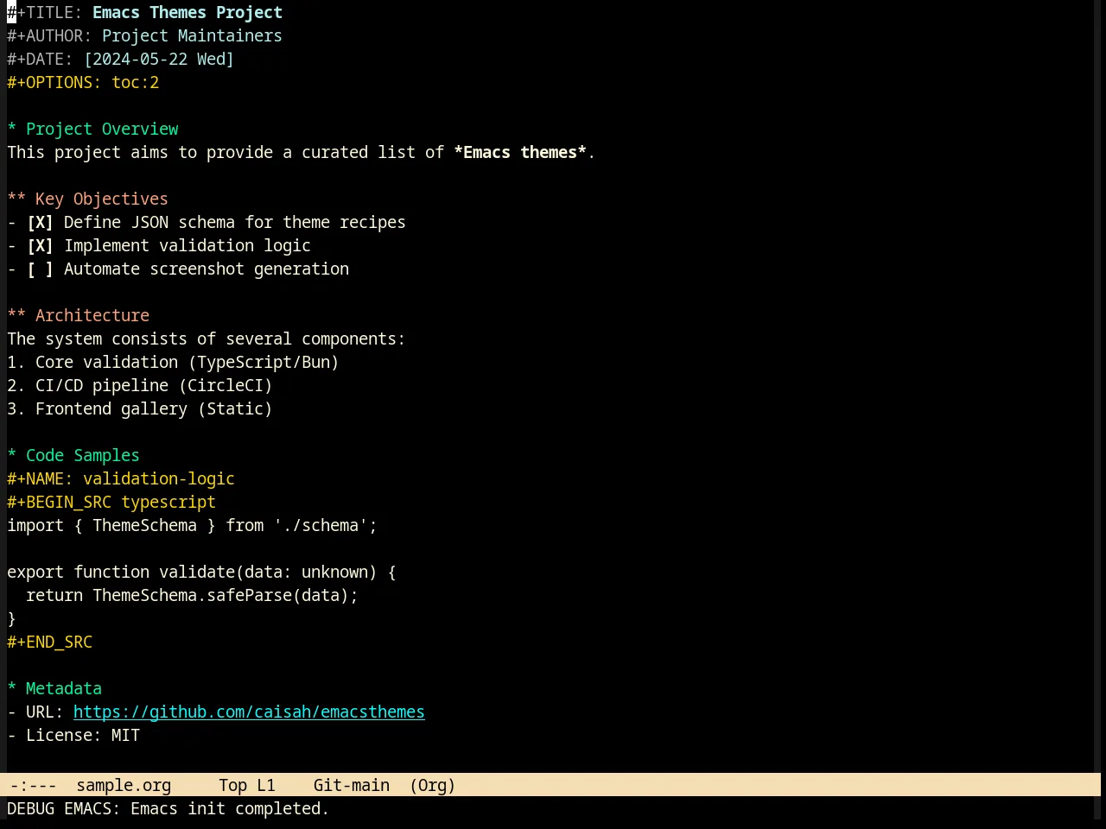This screenshot has height=829, width=1106.
Task: Click the sample.org buffer name in mode line
Action: click(x=124, y=785)
